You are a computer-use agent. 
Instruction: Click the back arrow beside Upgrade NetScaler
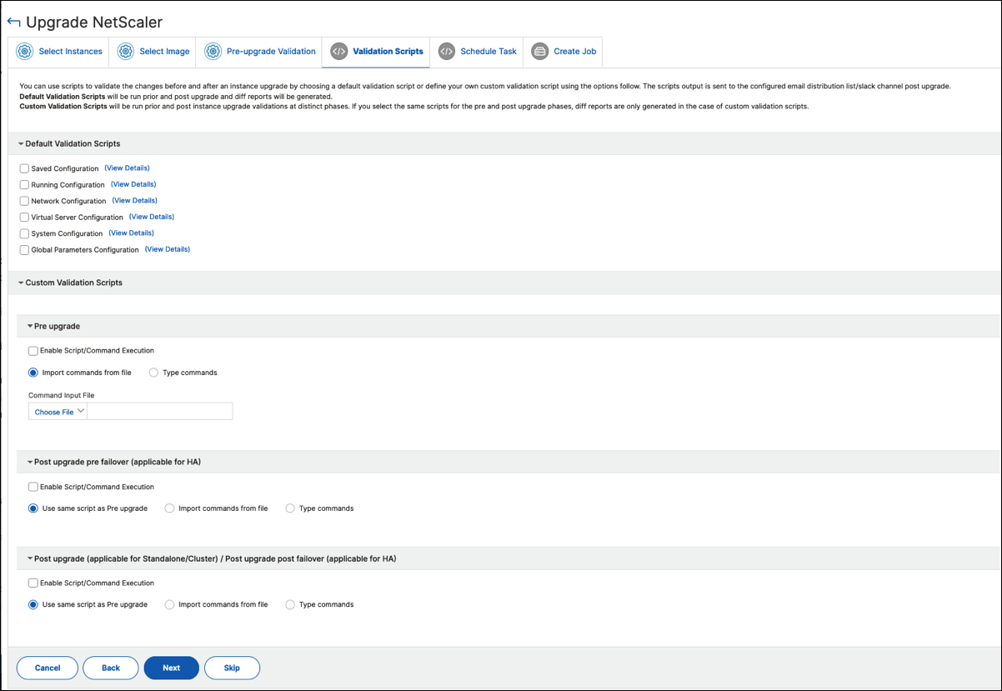(13, 22)
